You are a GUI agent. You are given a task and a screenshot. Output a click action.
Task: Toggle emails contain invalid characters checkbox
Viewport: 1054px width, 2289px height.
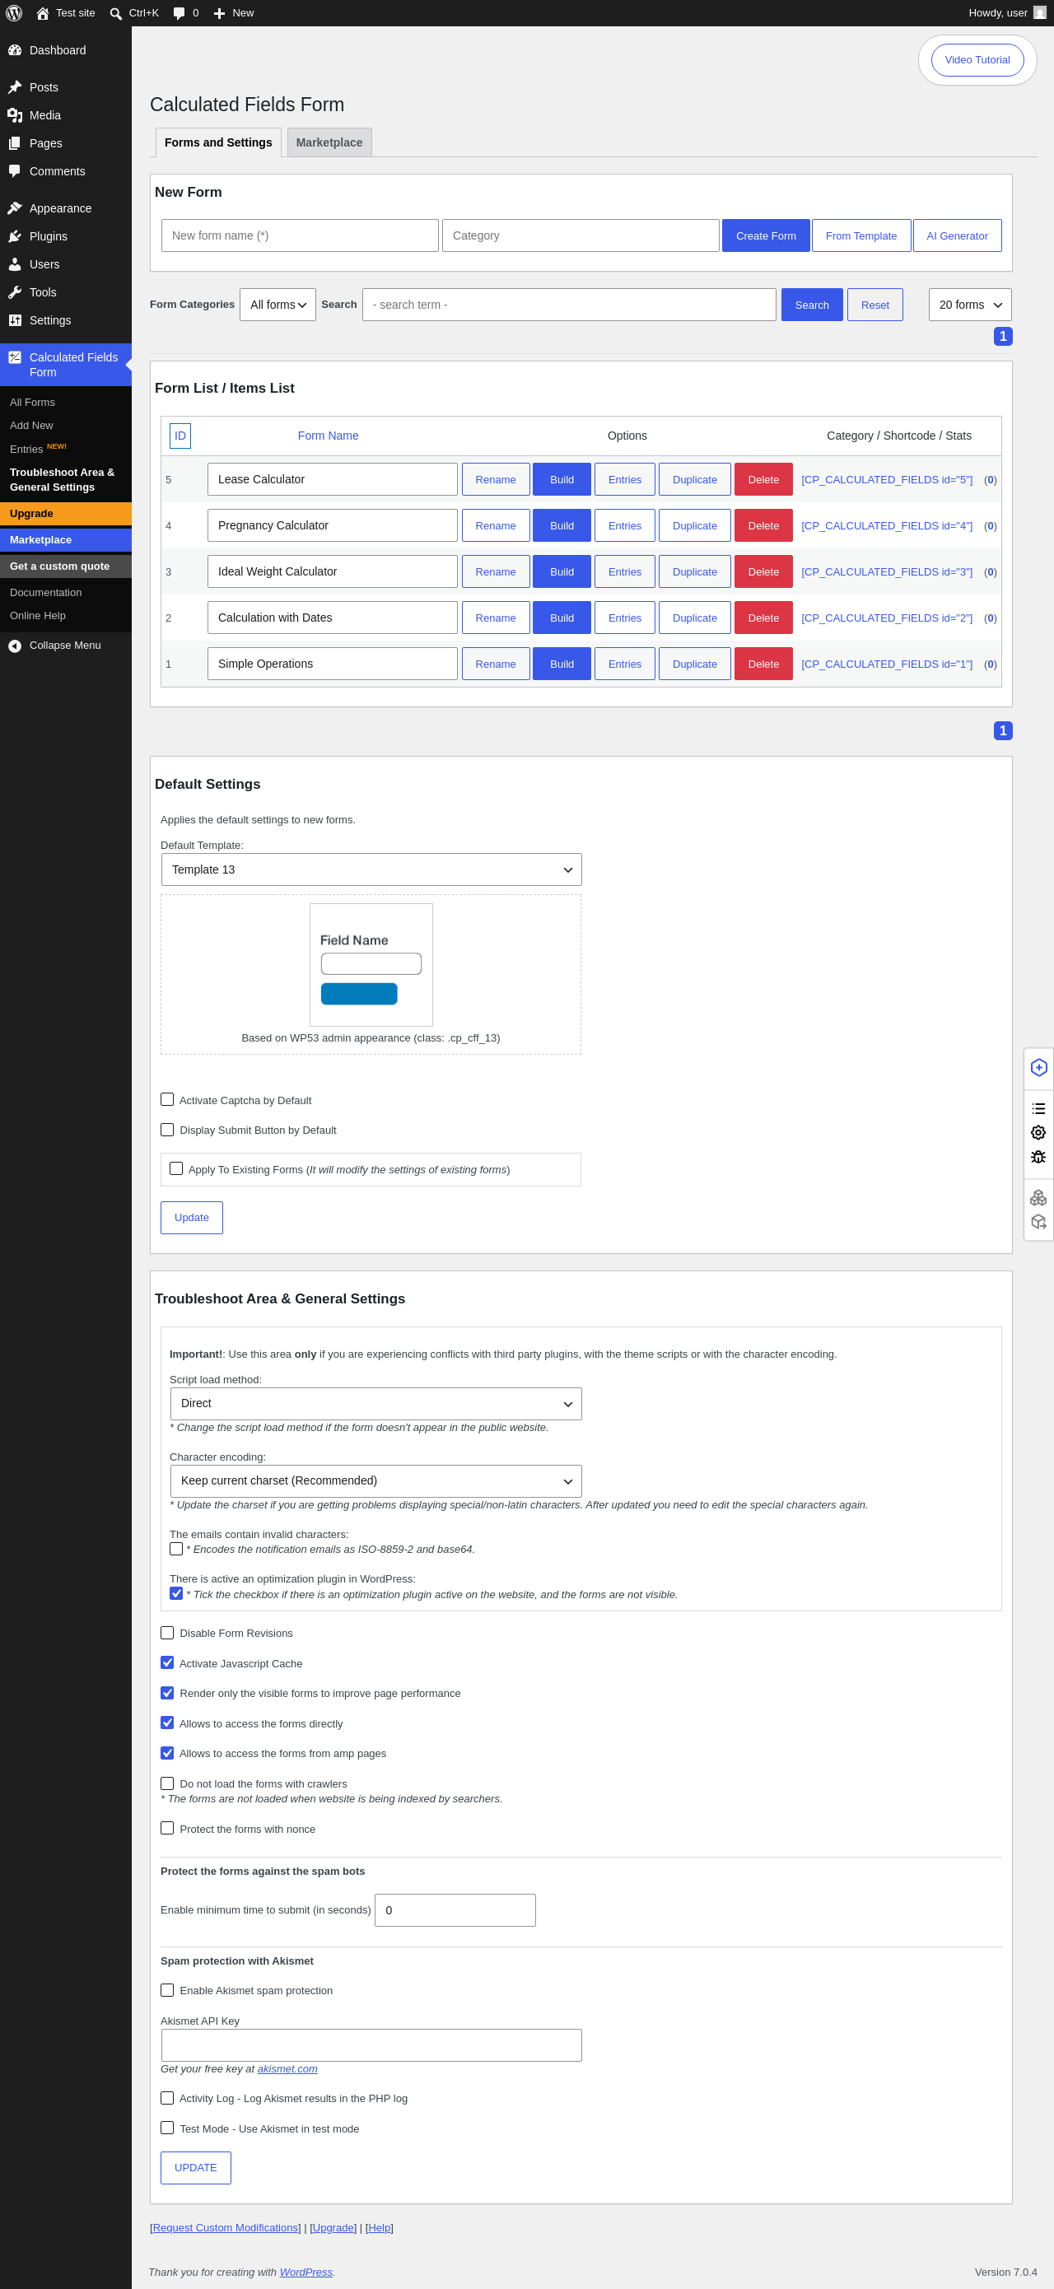[x=176, y=1549]
